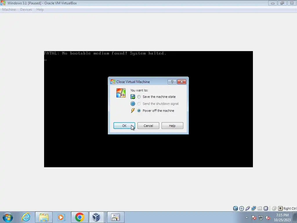The width and height of the screenshot is (297, 223).
Task: Minimize the VirtualBox window
Action: click(273, 3)
